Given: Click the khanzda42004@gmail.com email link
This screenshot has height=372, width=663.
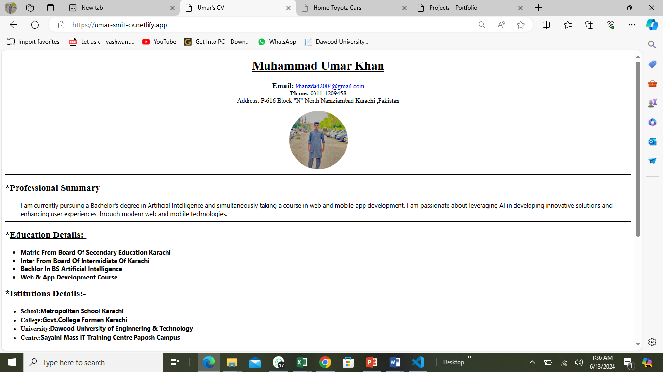Looking at the screenshot, I should pyautogui.click(x=330, y=86).
